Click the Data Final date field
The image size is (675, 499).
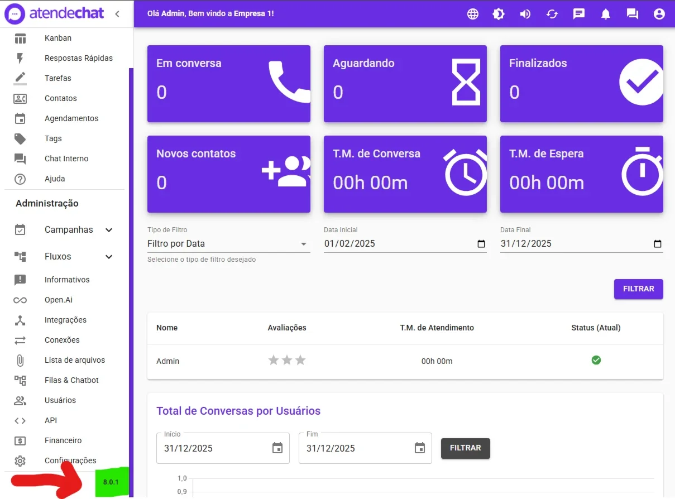point(582,244)
